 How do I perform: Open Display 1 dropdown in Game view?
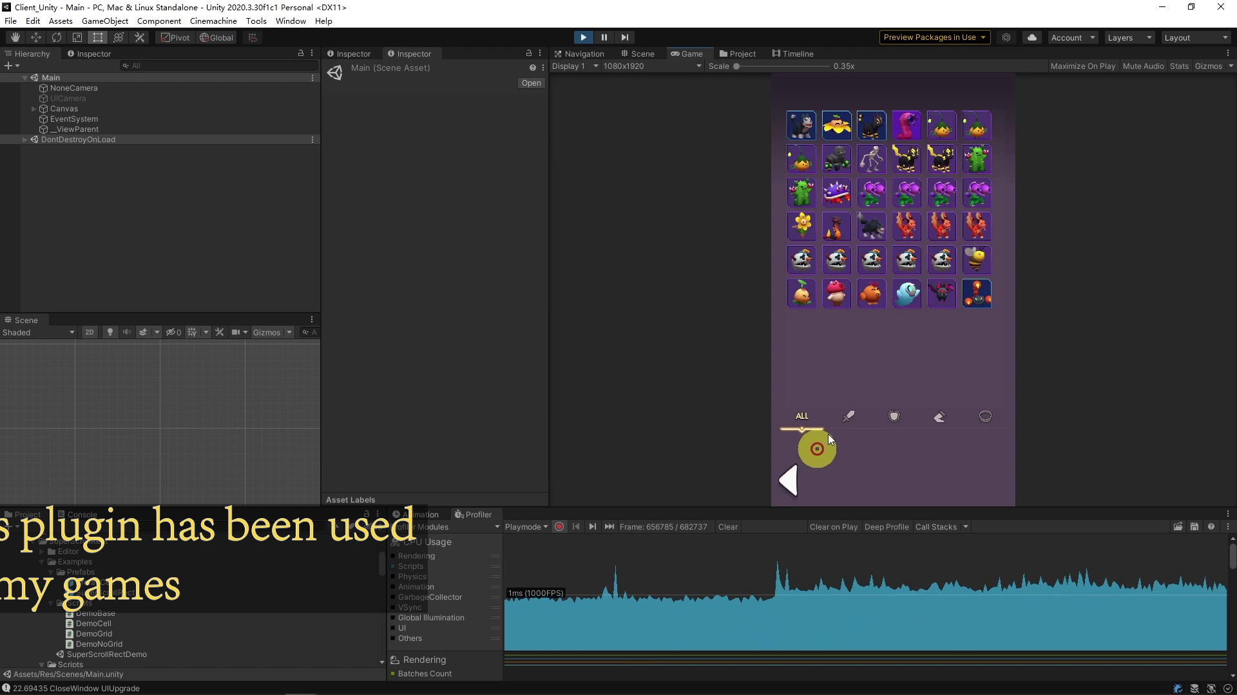(x=575, y=66)
